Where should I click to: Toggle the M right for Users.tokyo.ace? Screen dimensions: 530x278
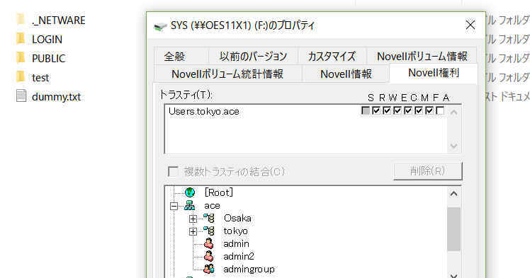click(x=419, y=110)
